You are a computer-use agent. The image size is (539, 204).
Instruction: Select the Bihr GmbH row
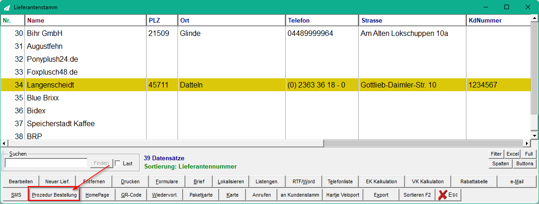pyautogui.click(x=266, y=34)
